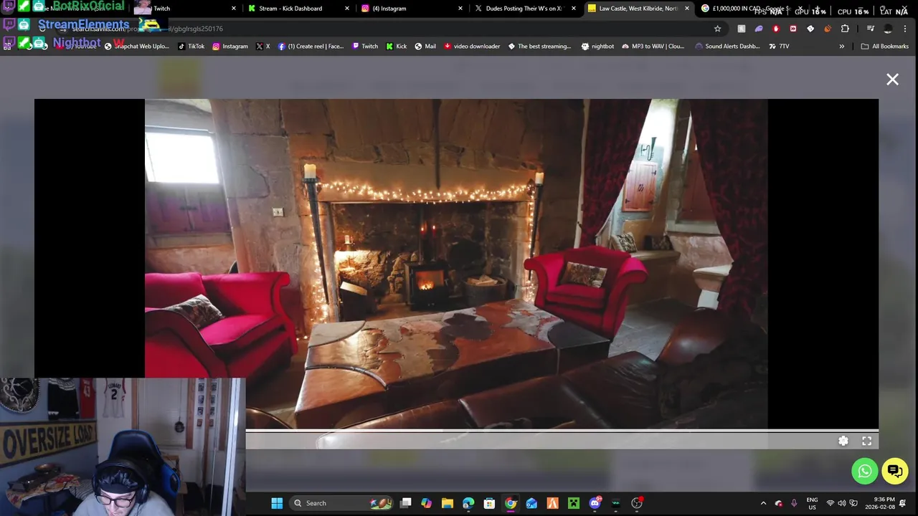Click the orange paw extension icon

[x=828, y=29]
